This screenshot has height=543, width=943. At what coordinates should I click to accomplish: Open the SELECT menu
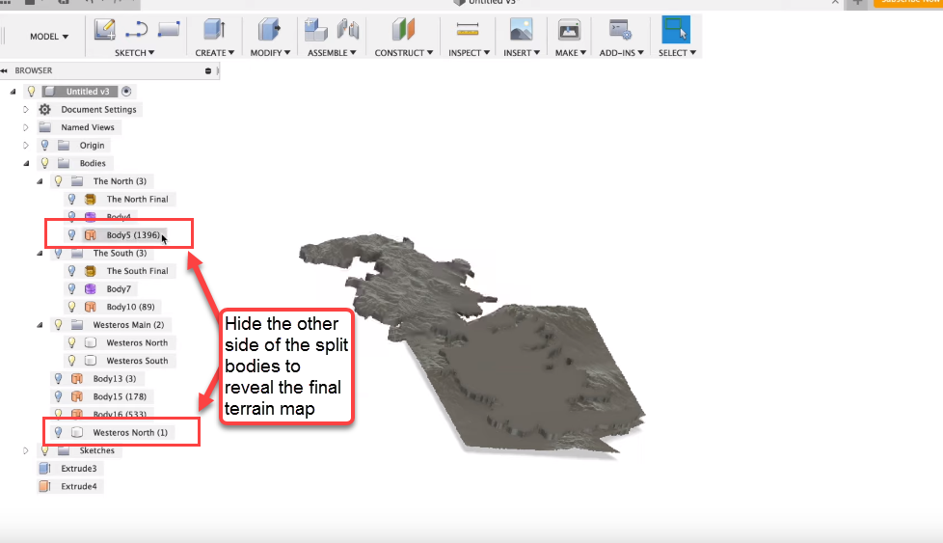677,53
